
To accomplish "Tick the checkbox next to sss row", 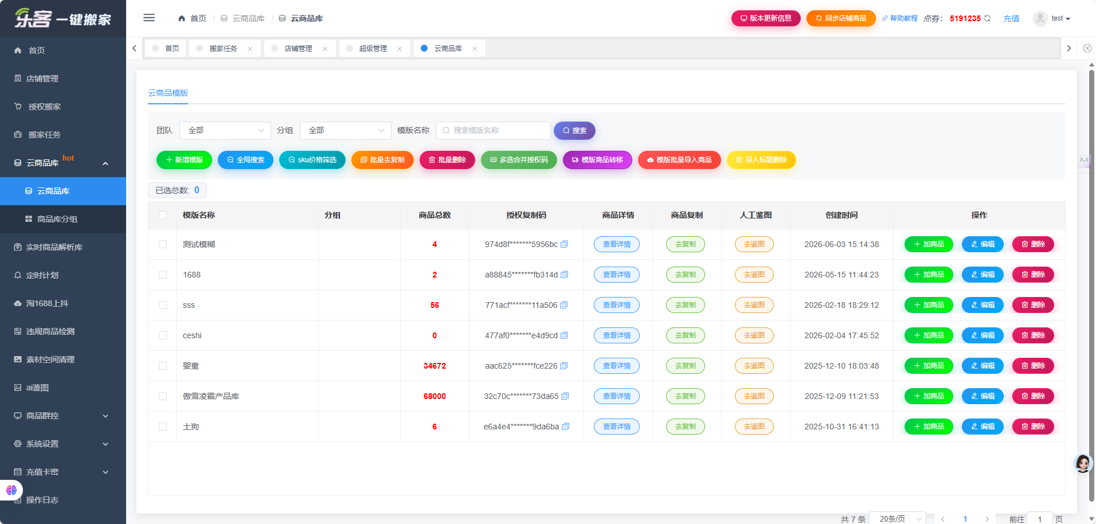I will tap(163, 305).
